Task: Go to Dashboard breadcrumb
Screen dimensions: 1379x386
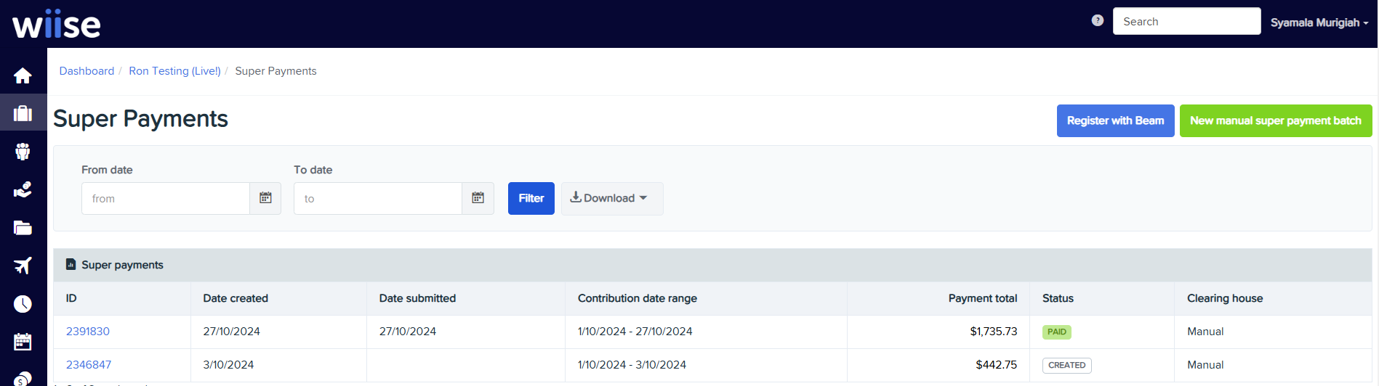Action: click(87, 71)
